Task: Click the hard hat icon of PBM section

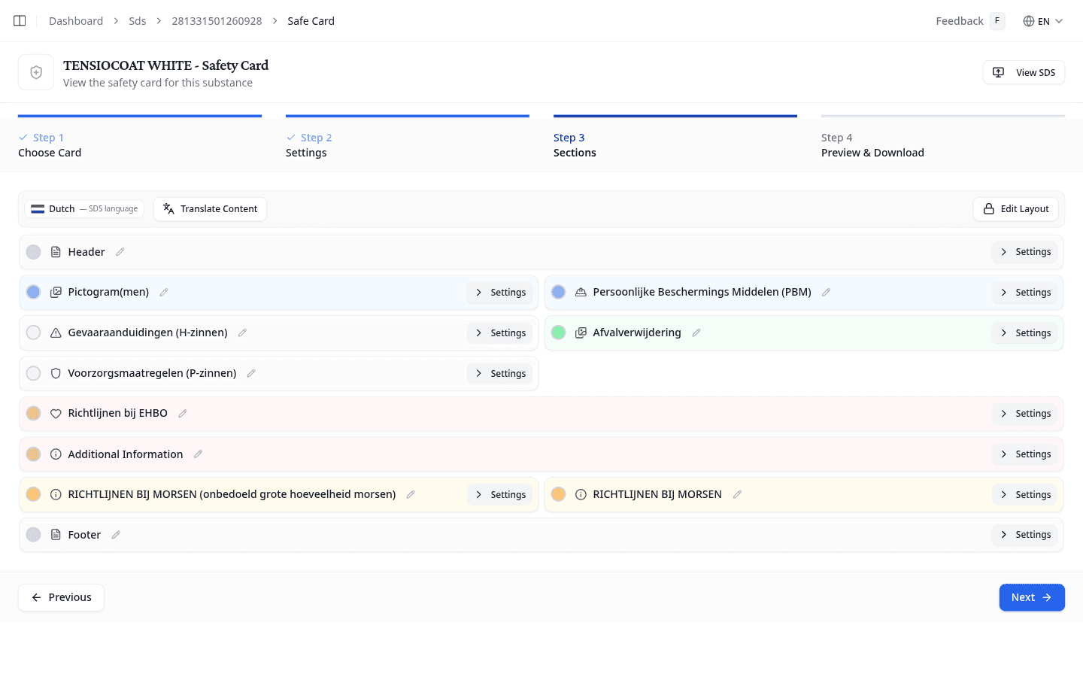Action: (581, 292)
